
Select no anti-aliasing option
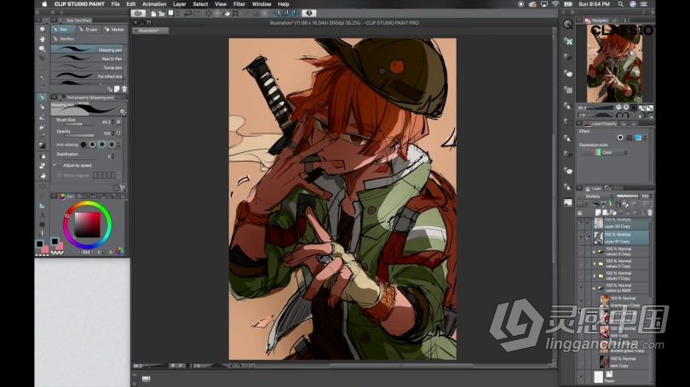(x=83, y=145)
